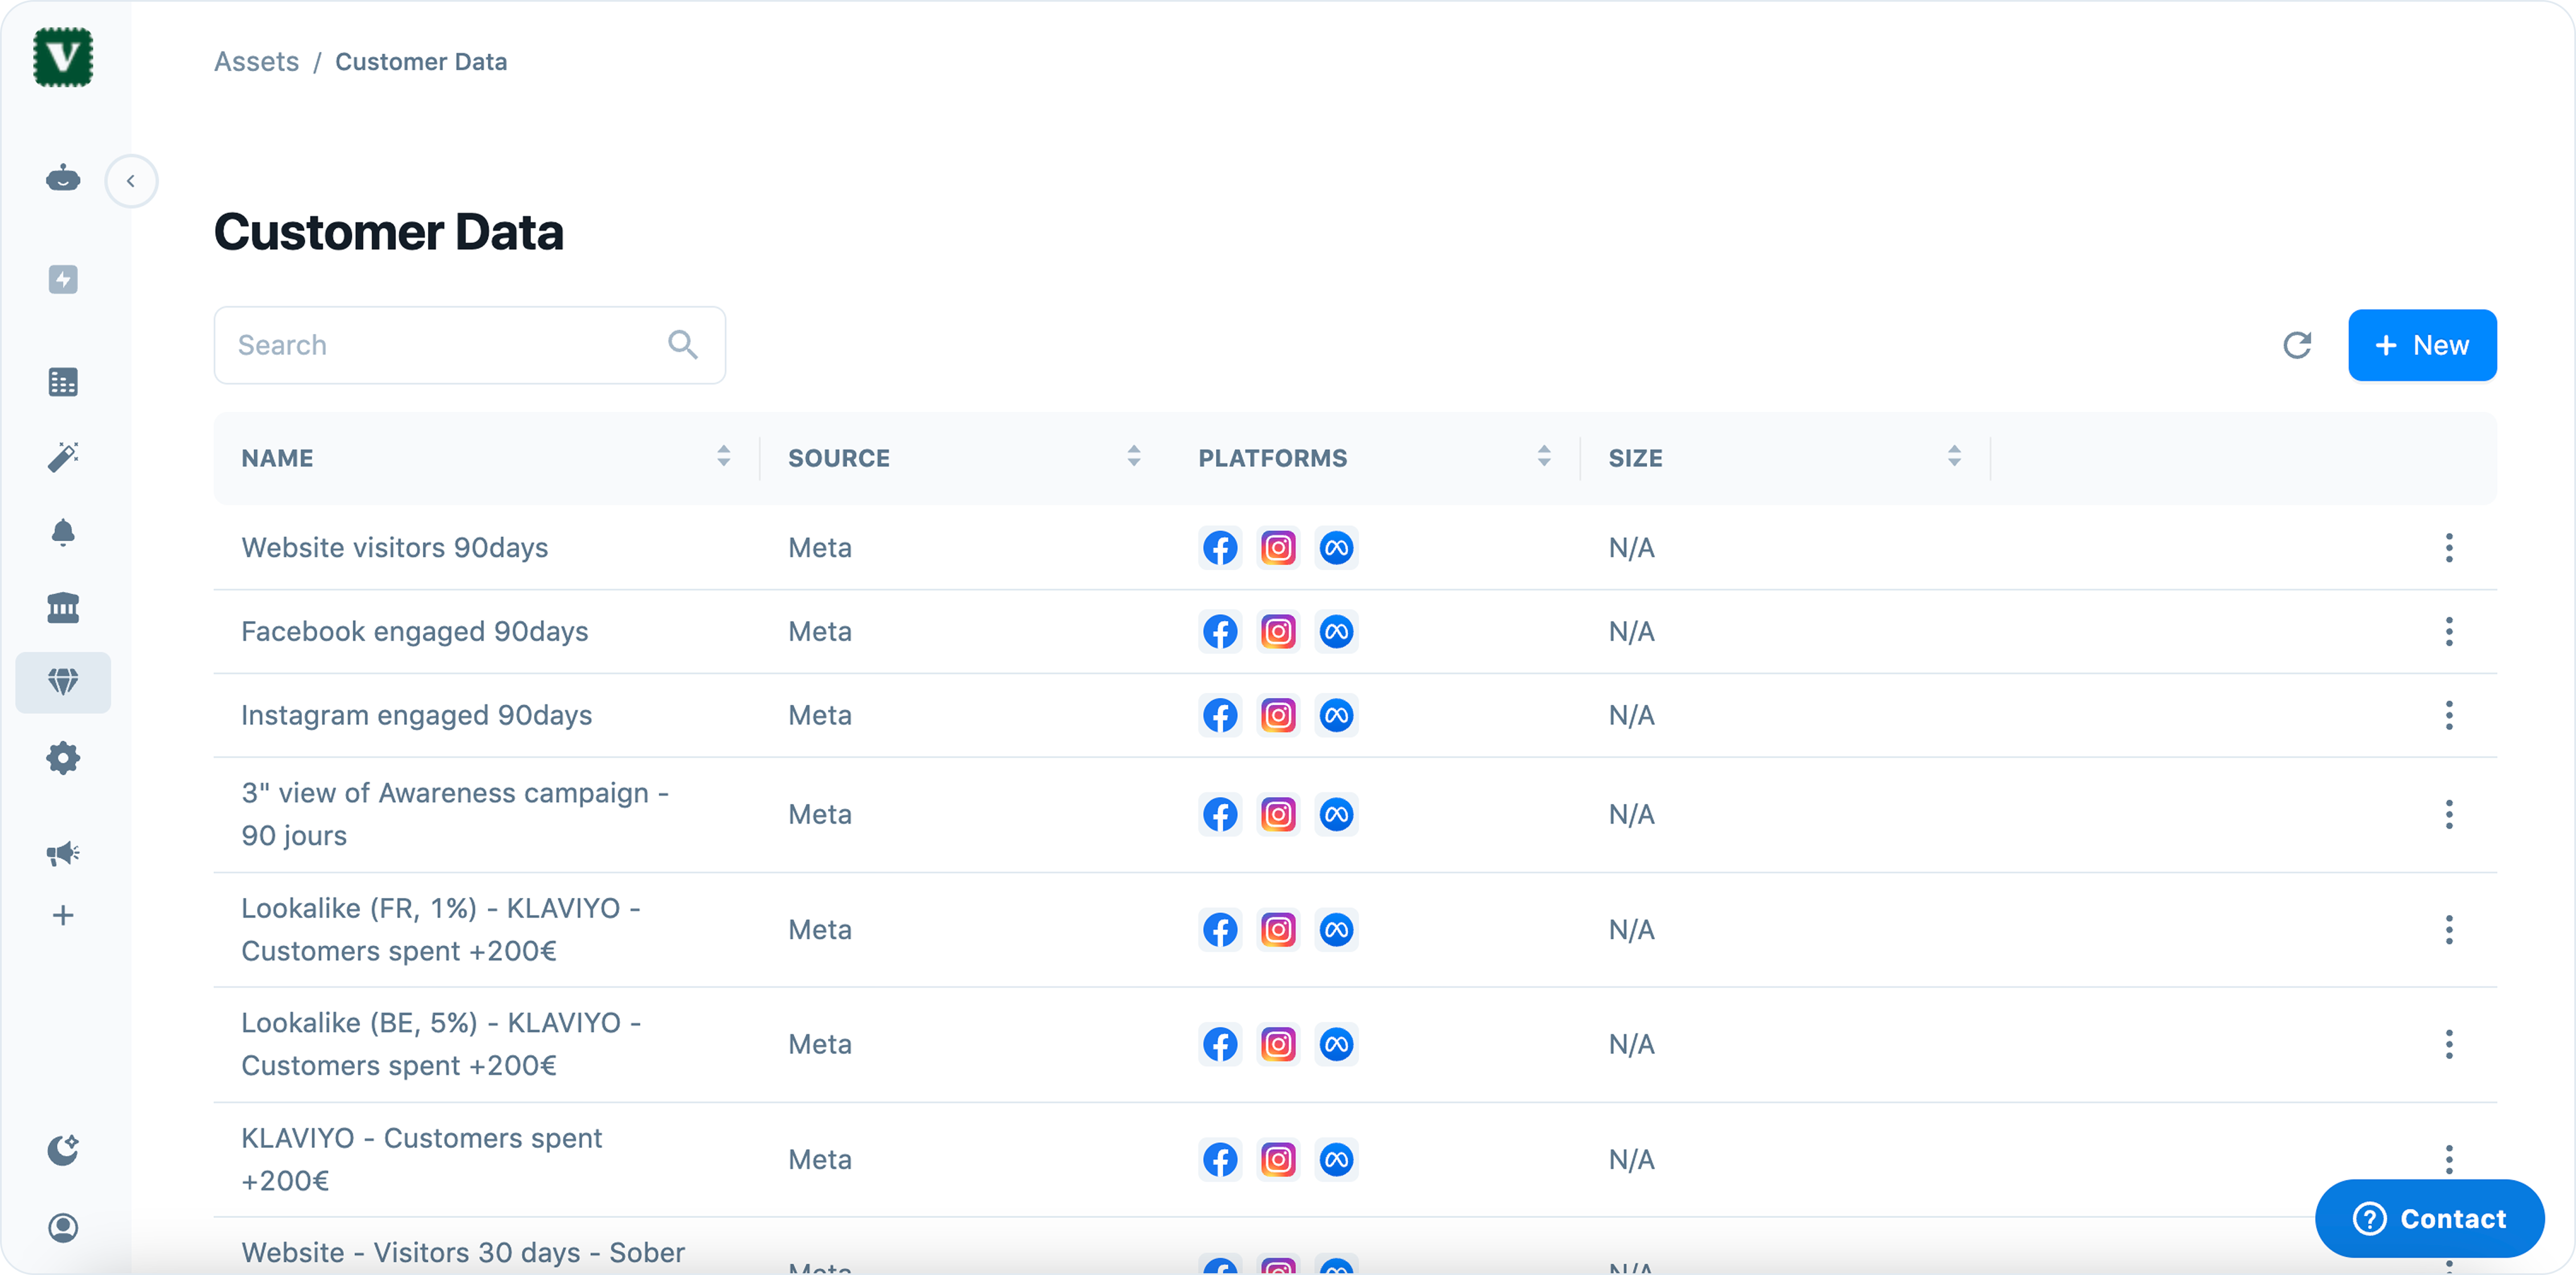Sort table by SOURCE column
The height and width of the screenshot is (1275, 2576).
coord(1134,456)
